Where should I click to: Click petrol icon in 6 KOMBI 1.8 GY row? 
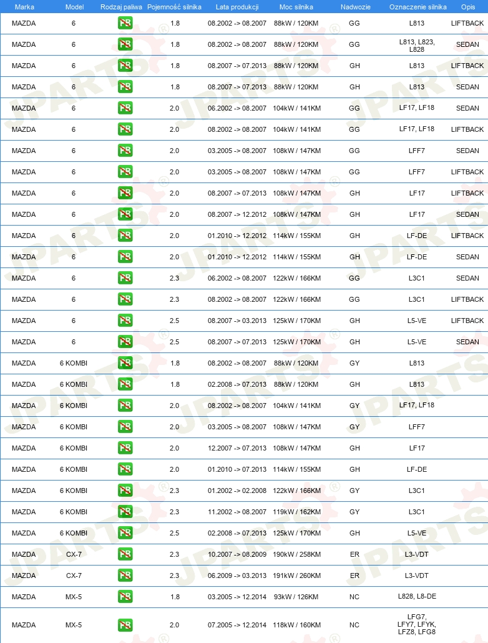pyautogui.click(x=125, y=363)
